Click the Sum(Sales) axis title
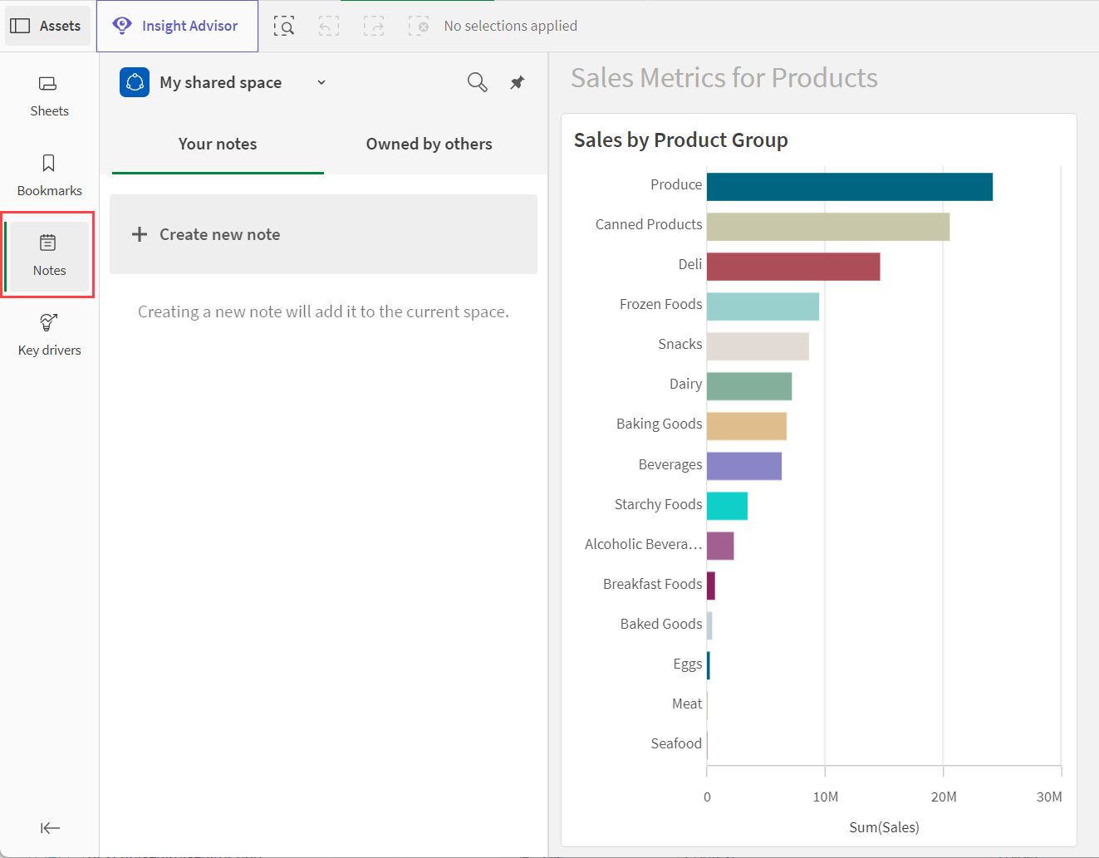 tap(884, 827)
